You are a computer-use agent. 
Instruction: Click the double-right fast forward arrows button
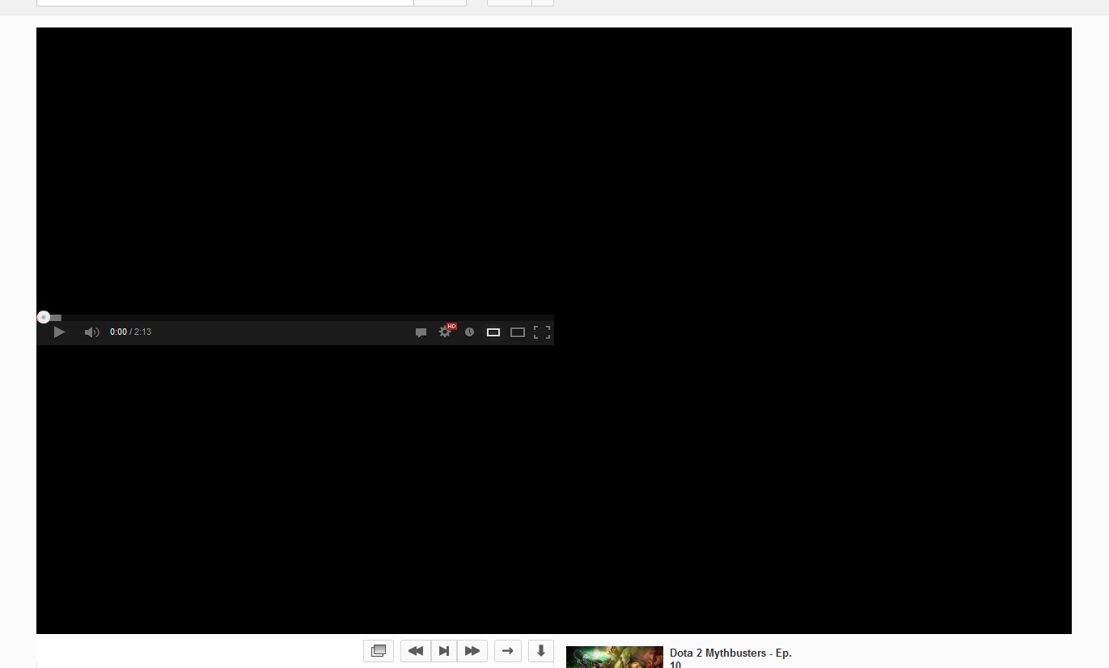(x=472, y=651)
